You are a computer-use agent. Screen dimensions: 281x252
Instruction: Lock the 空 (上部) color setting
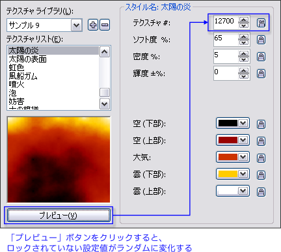point(261,141)
